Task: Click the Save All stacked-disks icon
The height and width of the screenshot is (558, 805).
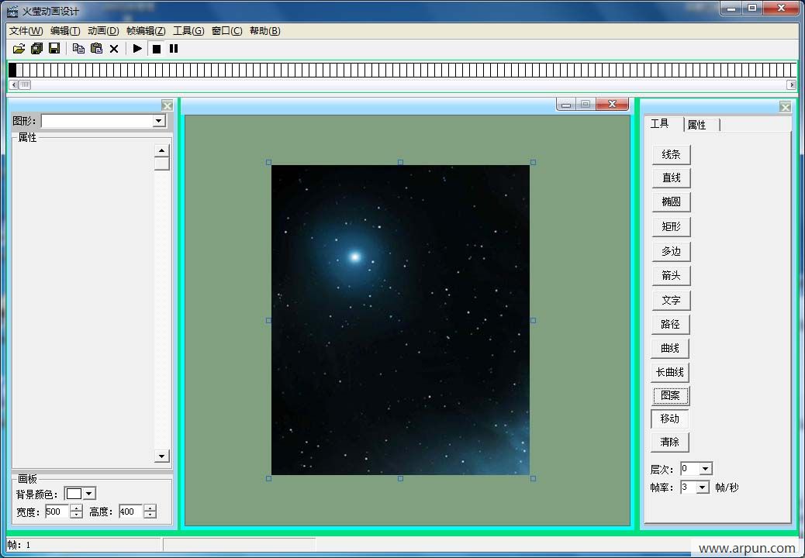Action: [36, 49]
